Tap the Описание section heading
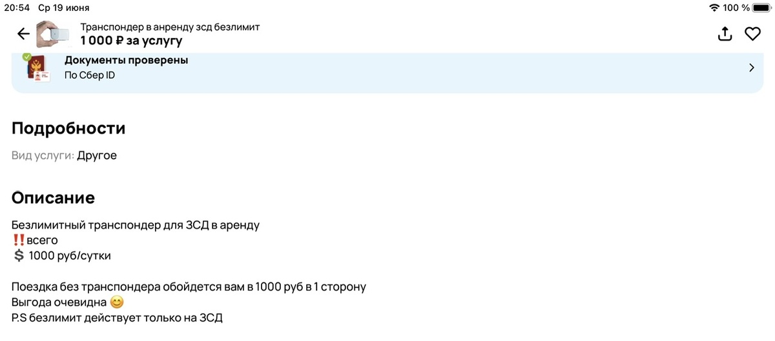Viewport: 775px width, 341px height. click(x=53, y=197)
